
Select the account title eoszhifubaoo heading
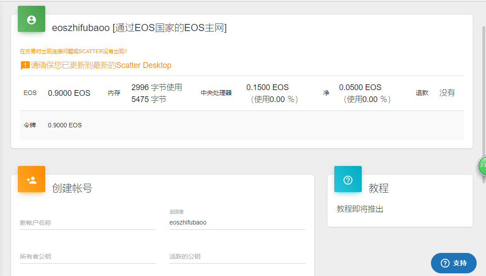pyautogui.click(x=139, y=28)
